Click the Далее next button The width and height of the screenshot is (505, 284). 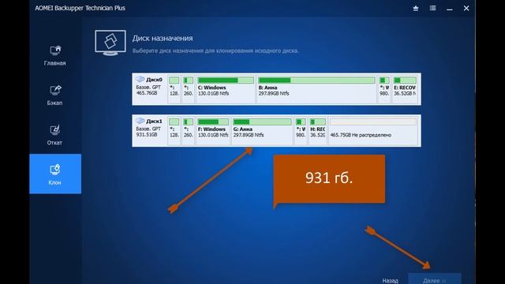point(435,279)
